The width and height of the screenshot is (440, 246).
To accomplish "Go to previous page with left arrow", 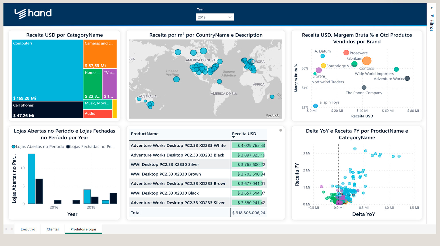I will [6, 229].
